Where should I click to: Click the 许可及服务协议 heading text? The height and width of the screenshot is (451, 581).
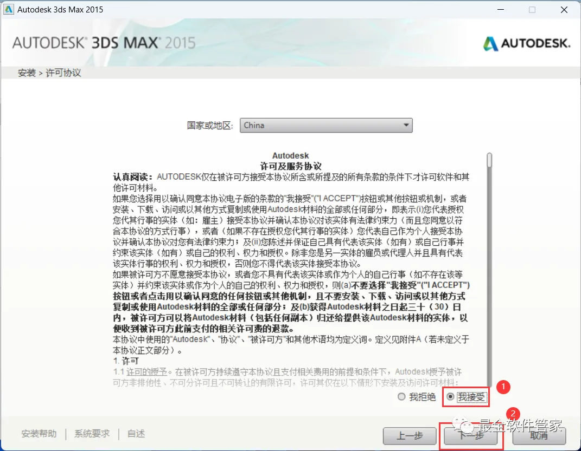pyautogui.click(x=291, y=166)
